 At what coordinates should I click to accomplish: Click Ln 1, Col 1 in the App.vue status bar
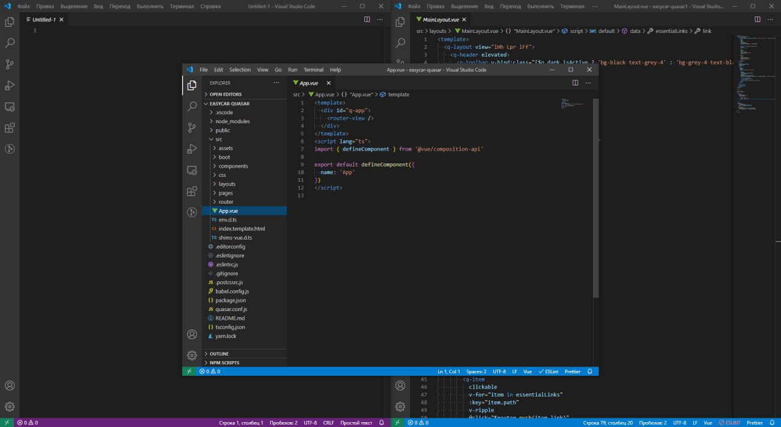click(x=449, y=371)
